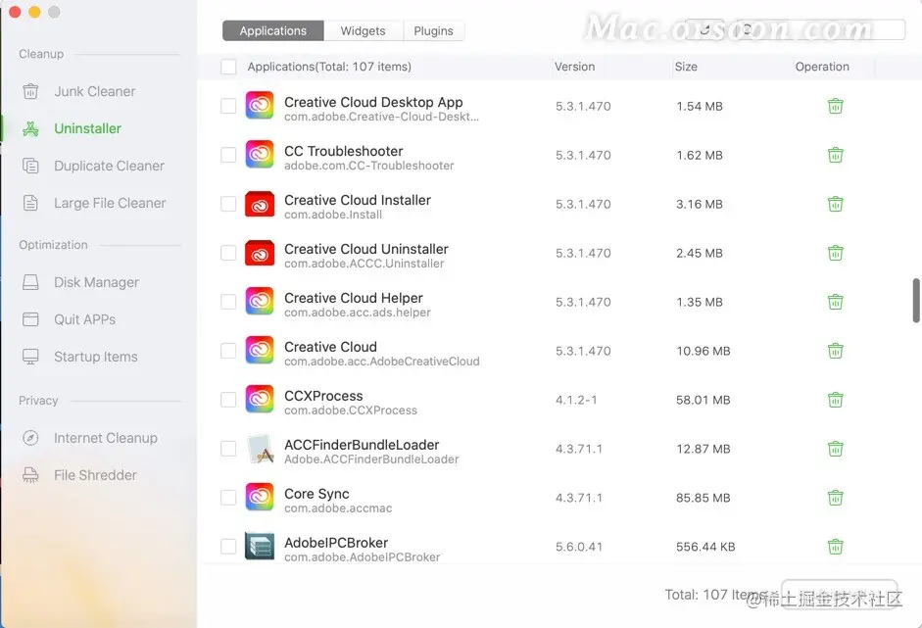
Task: Click the CCXProcess app icon
Action: click(260, 400)
